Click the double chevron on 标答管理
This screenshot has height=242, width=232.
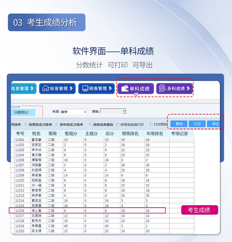(x=71, y=88)
